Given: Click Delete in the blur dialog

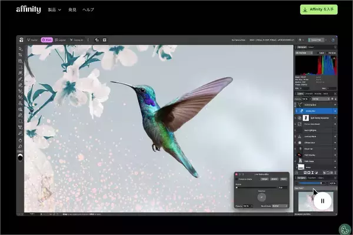Looking at the screenshot, I should 274,179.
